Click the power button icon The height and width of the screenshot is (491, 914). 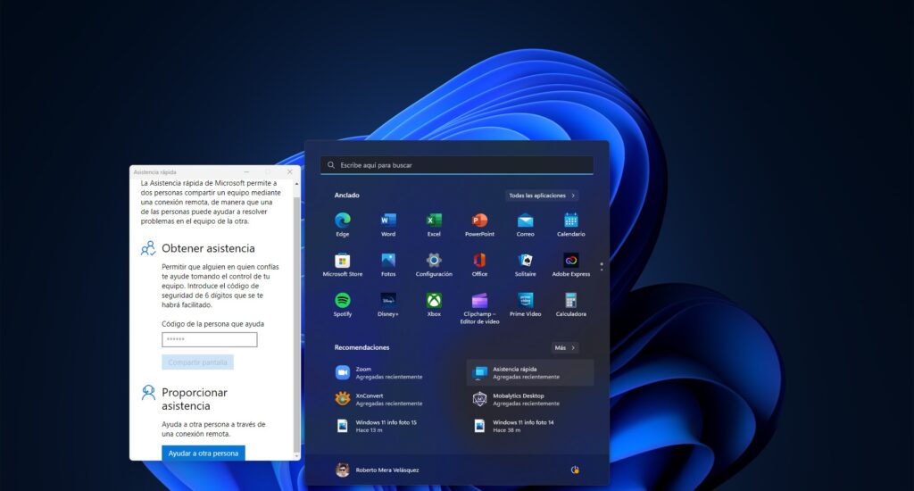[x=575, y=470]
